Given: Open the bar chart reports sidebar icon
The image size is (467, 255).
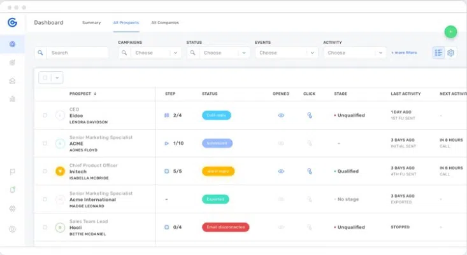Looking at the screenshot, I should point(12,99).
